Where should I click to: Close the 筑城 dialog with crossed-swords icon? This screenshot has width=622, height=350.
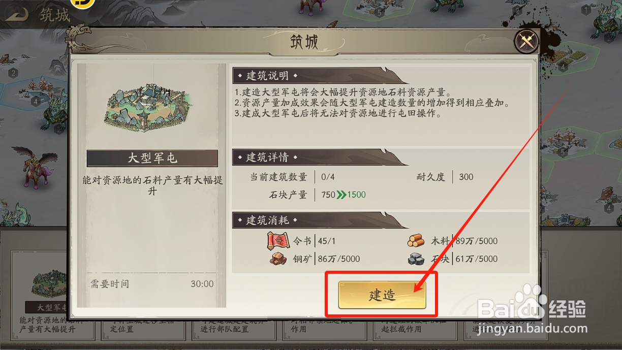(x=526, y=41)
